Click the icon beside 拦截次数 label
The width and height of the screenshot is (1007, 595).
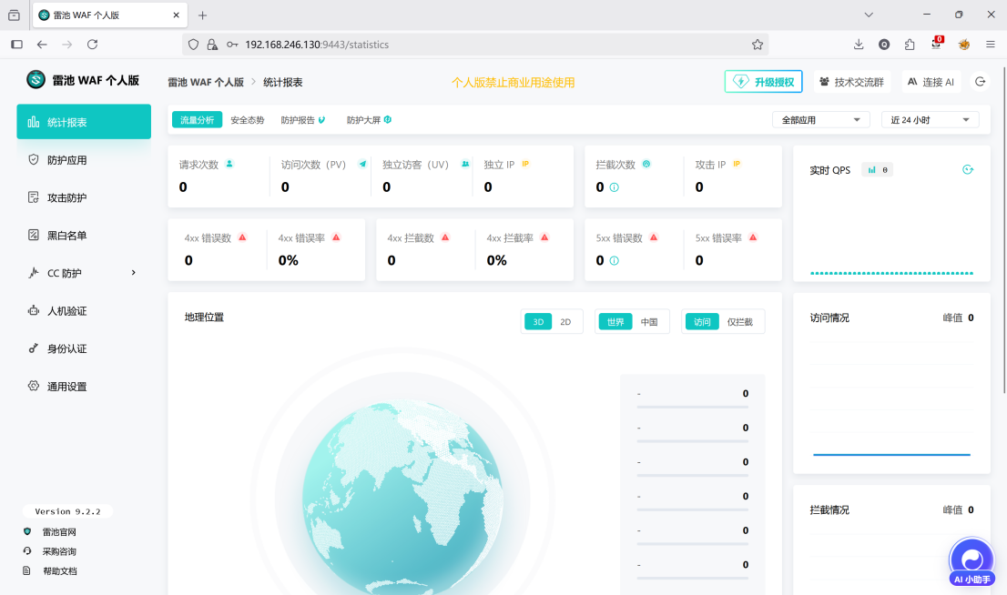[x=646, y=164]
